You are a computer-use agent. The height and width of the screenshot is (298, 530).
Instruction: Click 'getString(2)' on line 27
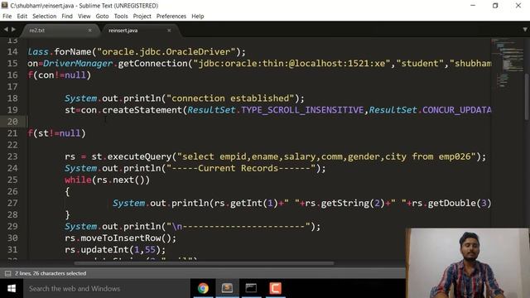pyautogui.click(x=353, y=204)
